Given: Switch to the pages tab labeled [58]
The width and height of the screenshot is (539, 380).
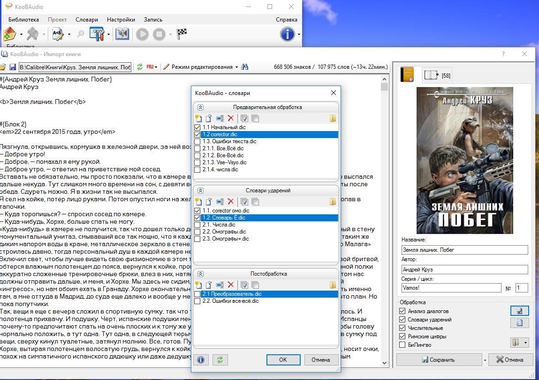Looking at the screenshot, I should [437, 75].
